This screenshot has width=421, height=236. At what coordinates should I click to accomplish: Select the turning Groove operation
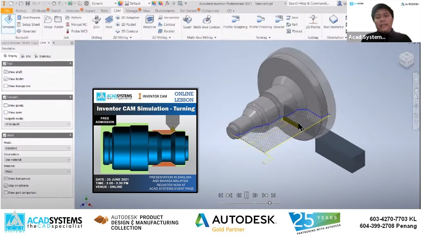point(279,22)
